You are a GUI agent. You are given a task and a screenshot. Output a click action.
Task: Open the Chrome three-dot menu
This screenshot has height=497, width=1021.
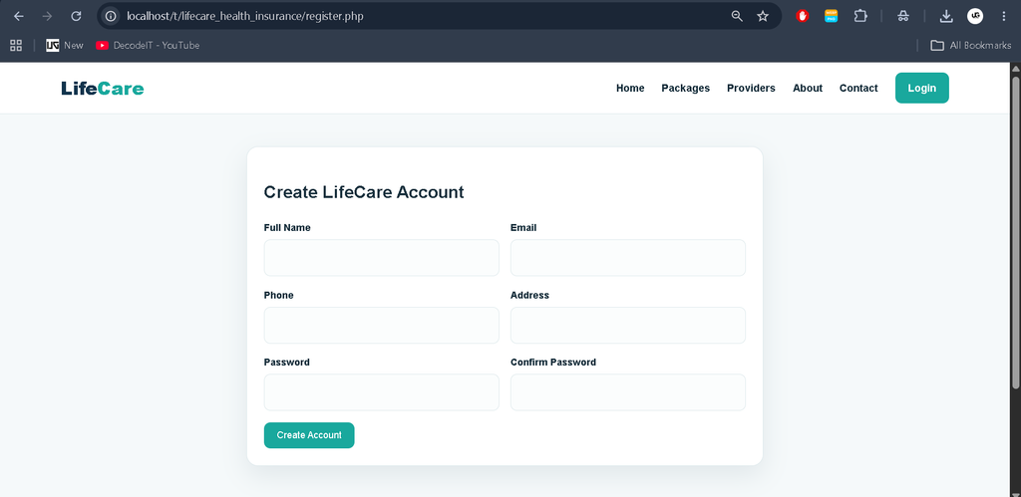[x=1003, y=16]
